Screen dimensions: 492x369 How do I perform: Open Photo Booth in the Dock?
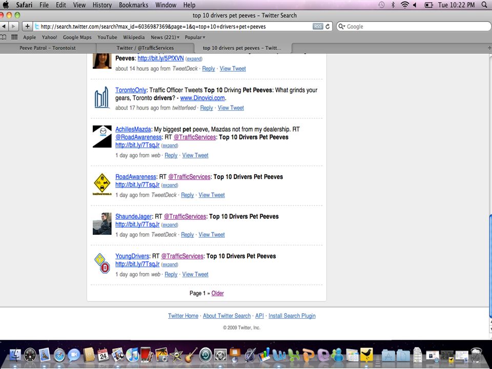(147, 355)
